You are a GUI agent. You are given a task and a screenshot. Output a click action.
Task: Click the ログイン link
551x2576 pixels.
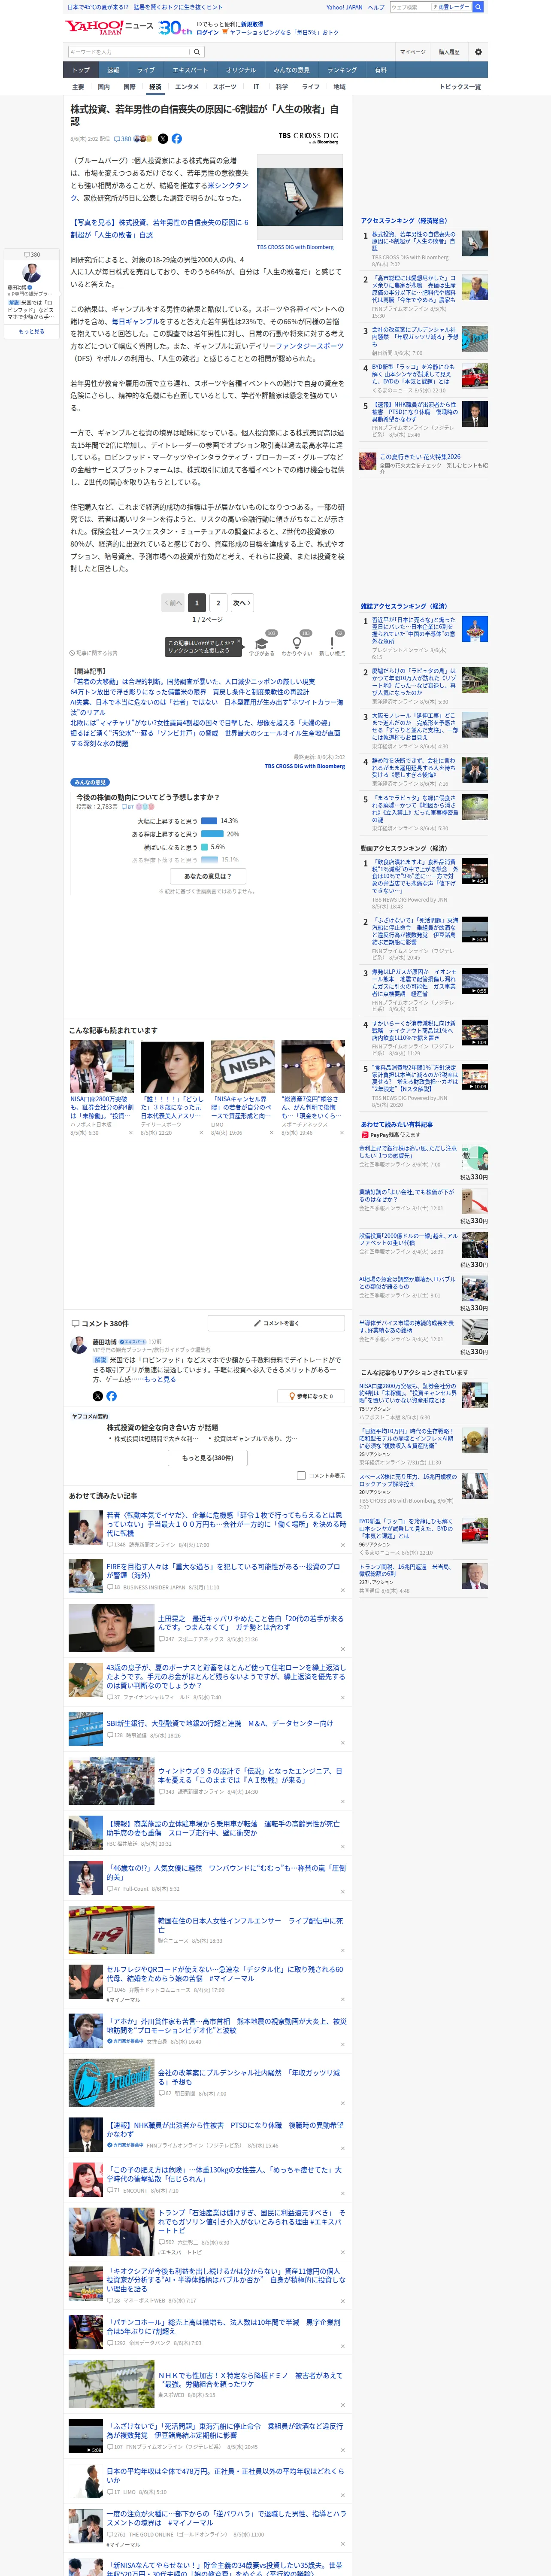[207, 32]
